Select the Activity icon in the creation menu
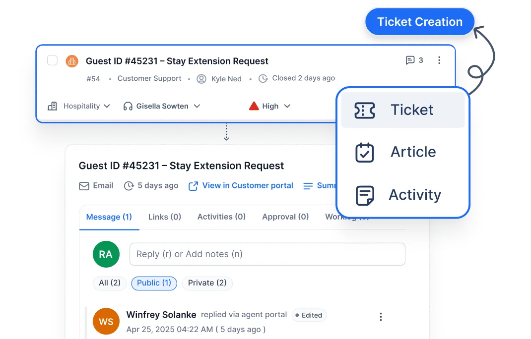 click(365, 195)
